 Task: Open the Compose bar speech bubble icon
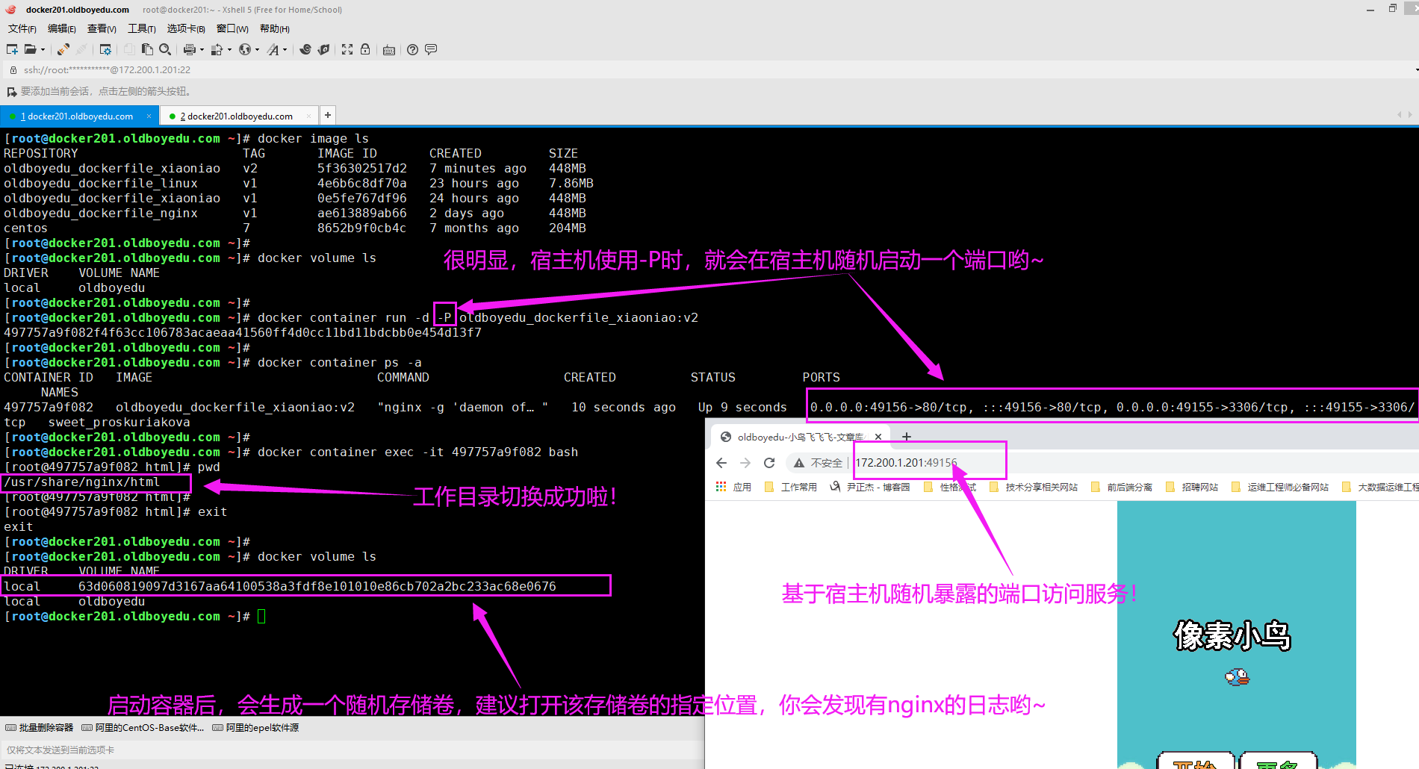point(431,49)
